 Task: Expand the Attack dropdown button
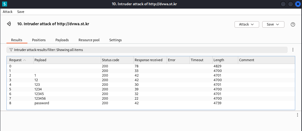247,24
